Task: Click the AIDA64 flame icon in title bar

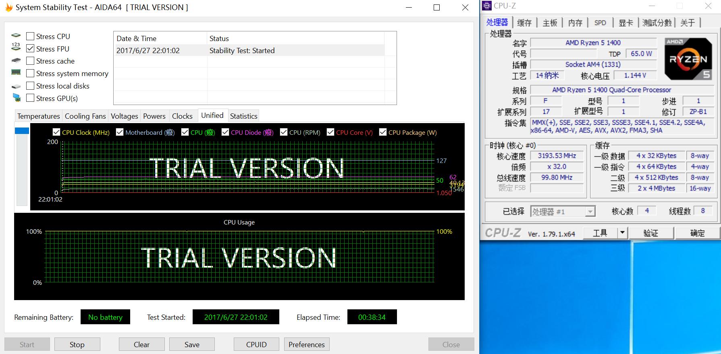Action: point(8,7)
